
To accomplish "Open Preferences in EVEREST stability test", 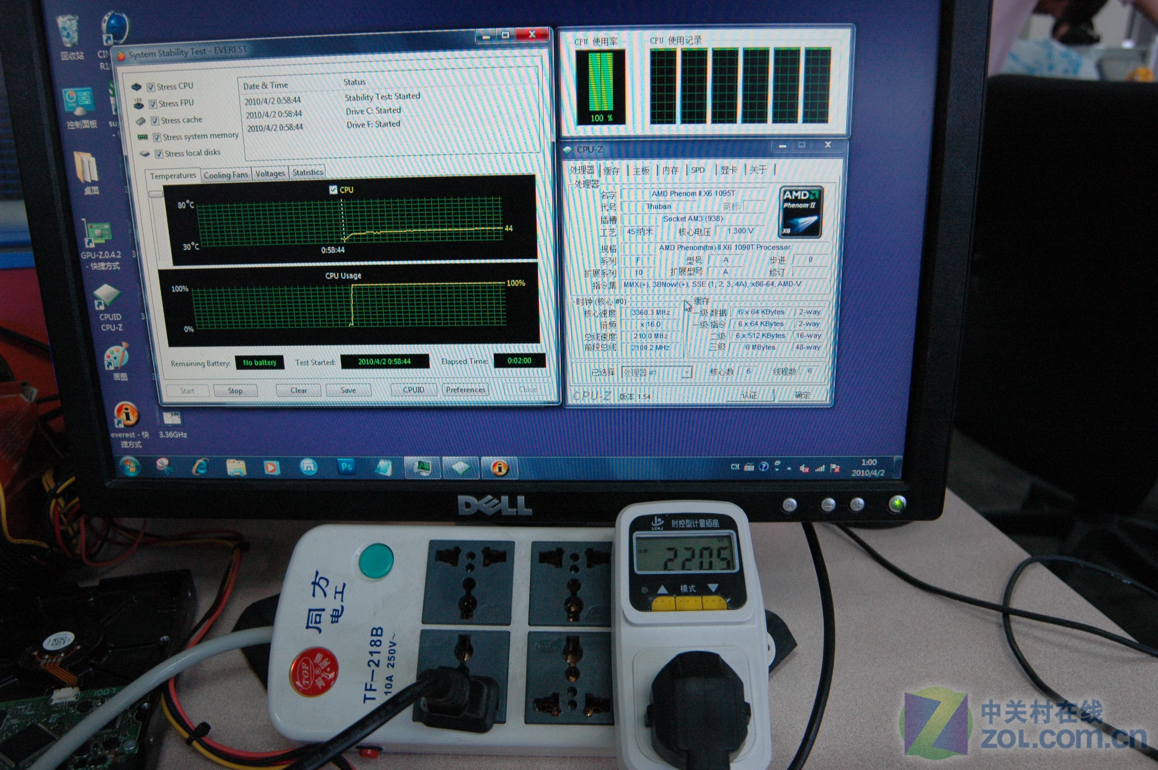I will tap(465, 389).
